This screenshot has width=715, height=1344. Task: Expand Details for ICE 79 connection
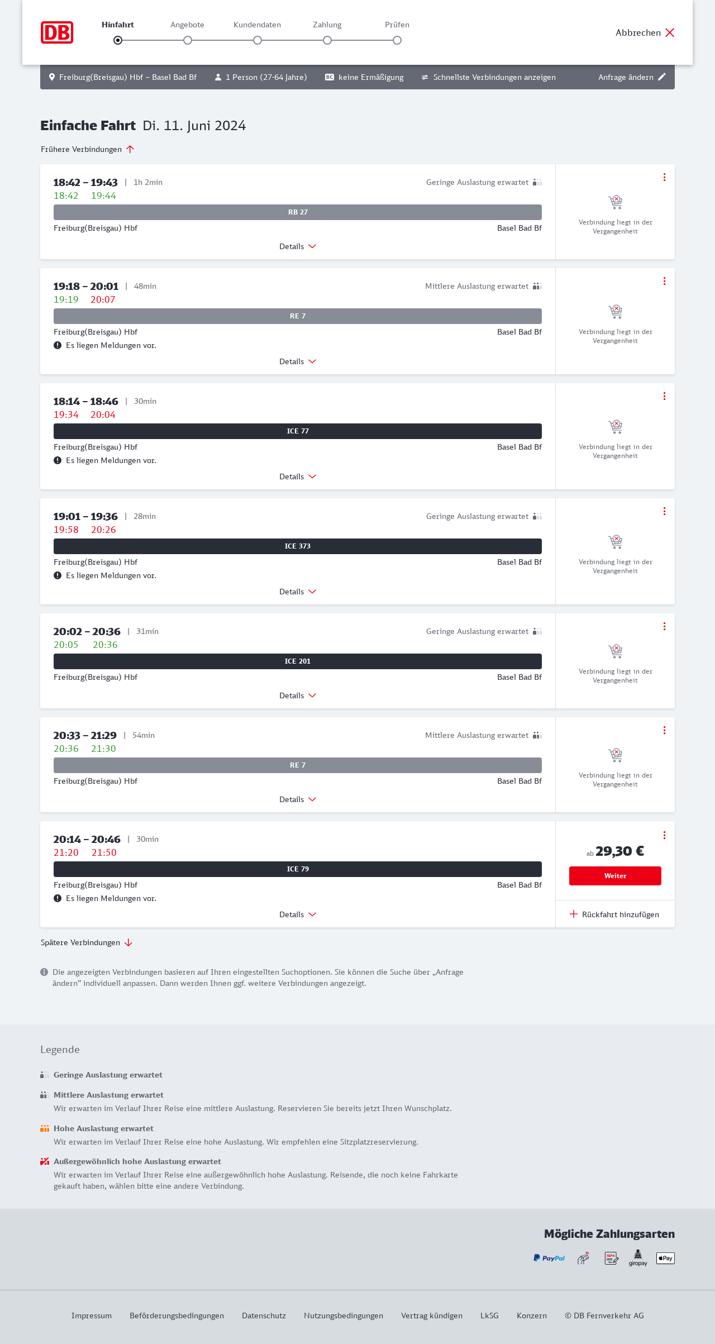point(298,914)
